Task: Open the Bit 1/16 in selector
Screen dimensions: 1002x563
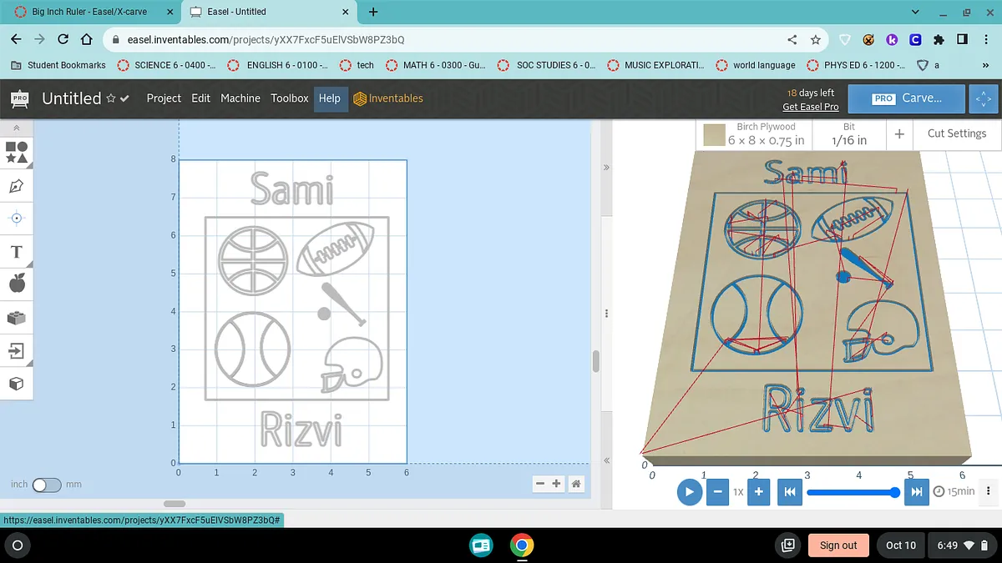Action: (x=849, y=134)
